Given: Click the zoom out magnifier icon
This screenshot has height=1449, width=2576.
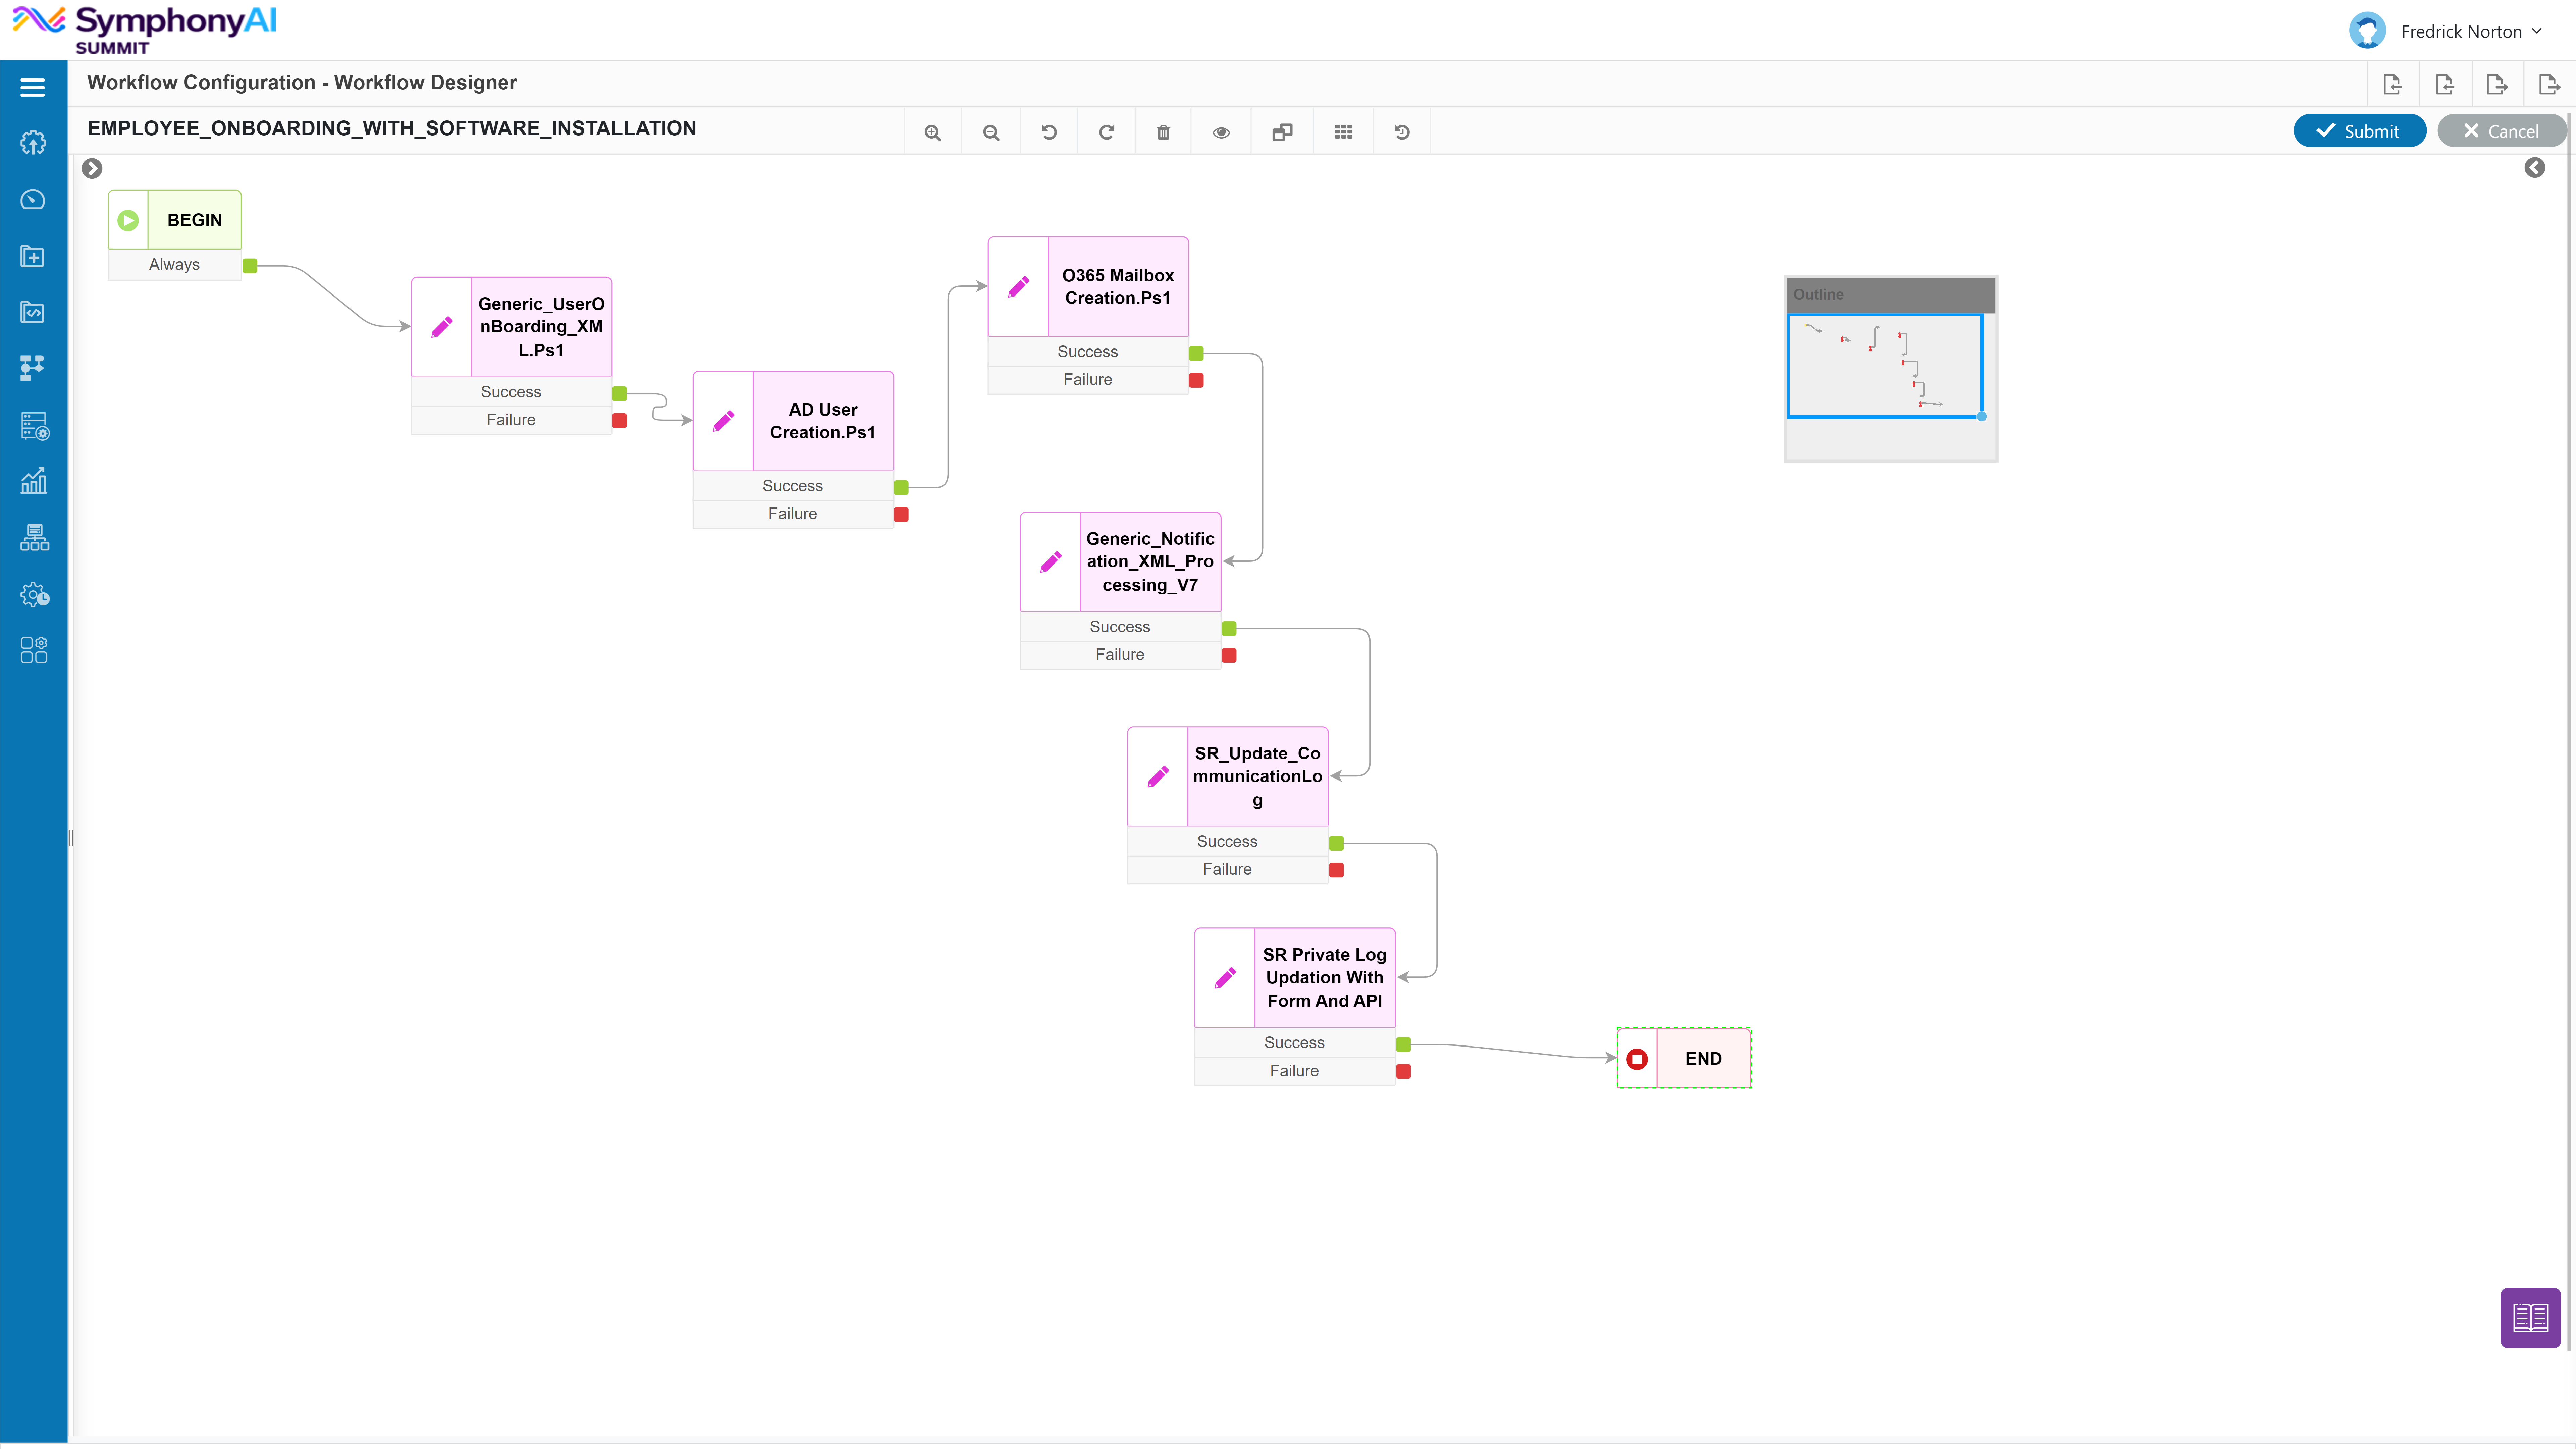Looking at the screenshot, I should (x=991, y=132).
